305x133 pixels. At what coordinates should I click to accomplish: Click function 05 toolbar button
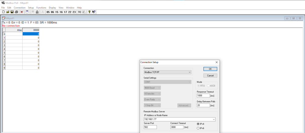48,12
